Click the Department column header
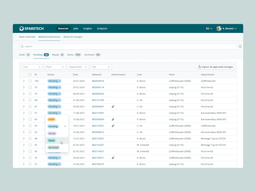 [x=207, y=75]
